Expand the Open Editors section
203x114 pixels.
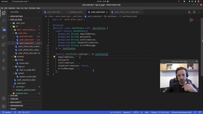click(25, 16)
